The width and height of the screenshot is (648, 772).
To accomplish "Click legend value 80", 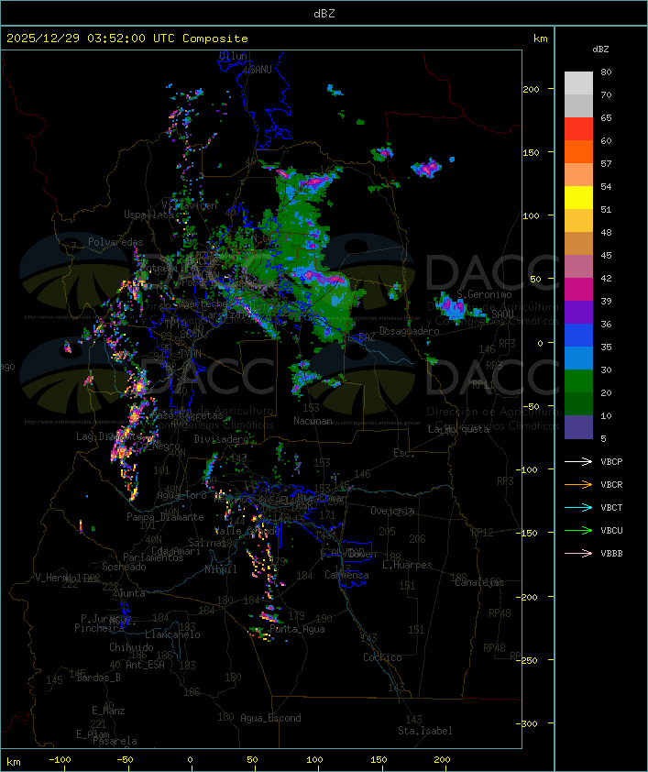I will (x=606, y=72).
